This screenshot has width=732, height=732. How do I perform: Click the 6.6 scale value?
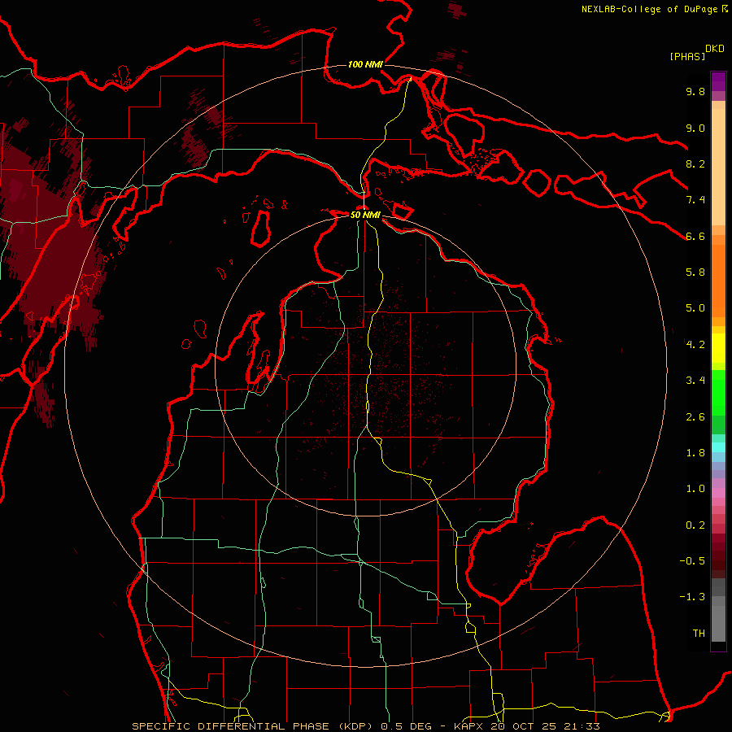[x=695, y=236]
